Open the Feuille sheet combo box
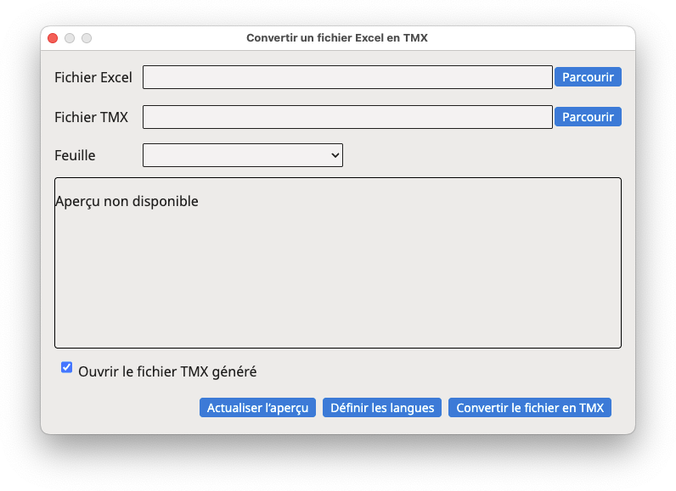This screenshot has height=491, width=676. 243,155
